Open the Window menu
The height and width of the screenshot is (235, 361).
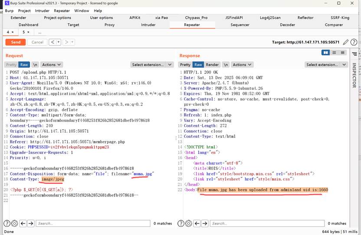82,10
